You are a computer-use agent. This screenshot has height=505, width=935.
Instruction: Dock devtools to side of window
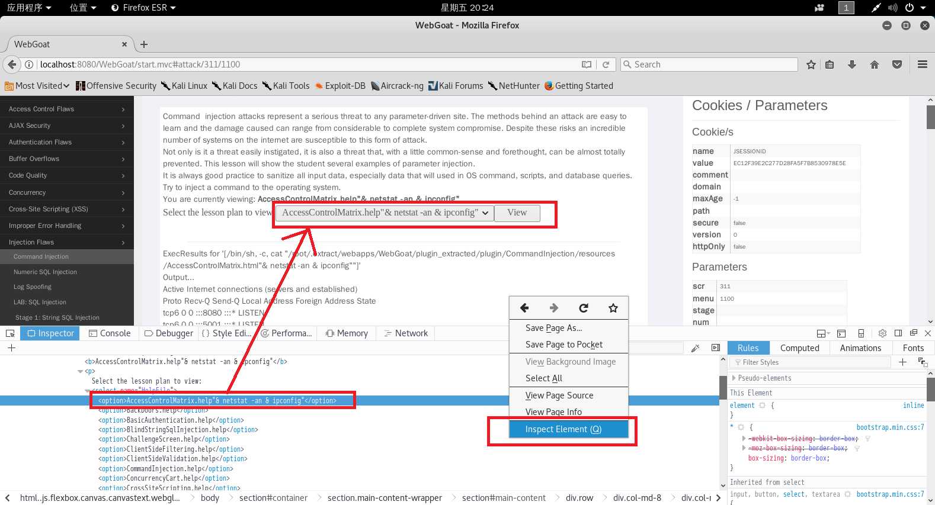pyautogui.click(x=898, y=333)
